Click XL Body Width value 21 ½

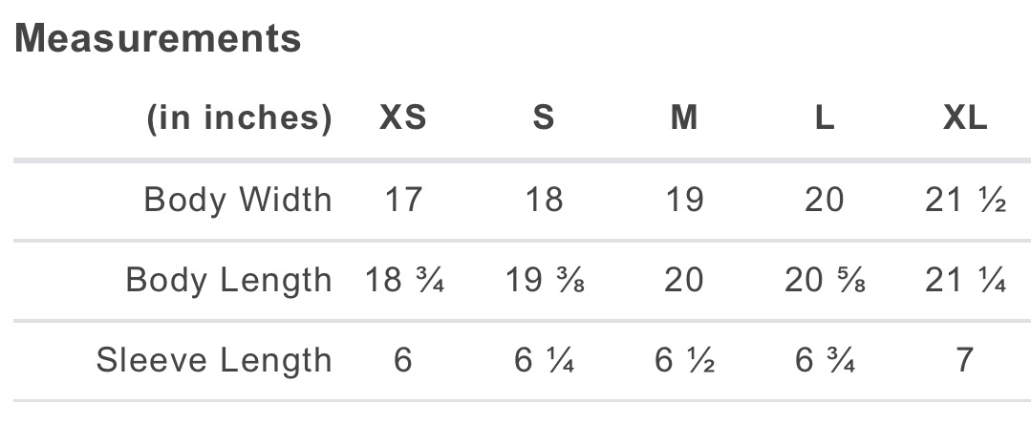[965, 200]
